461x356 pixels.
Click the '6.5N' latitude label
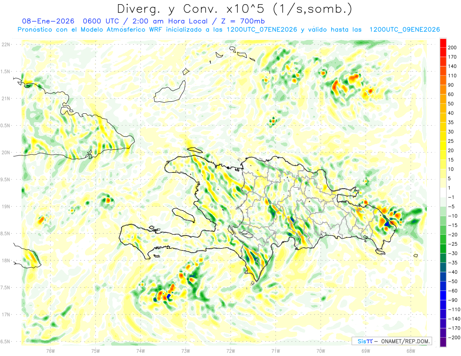(x=5, y=341)
